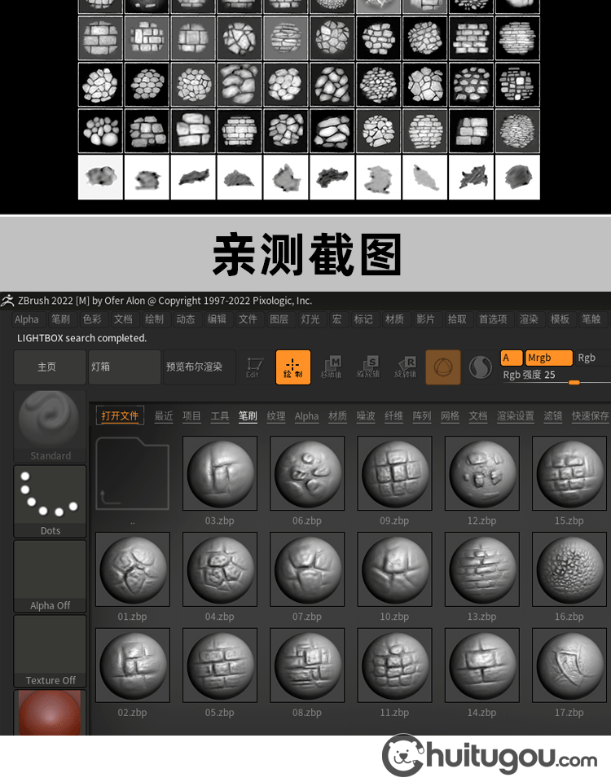
Task: Activate the Edit mode icon
Action: pos(254,367)
